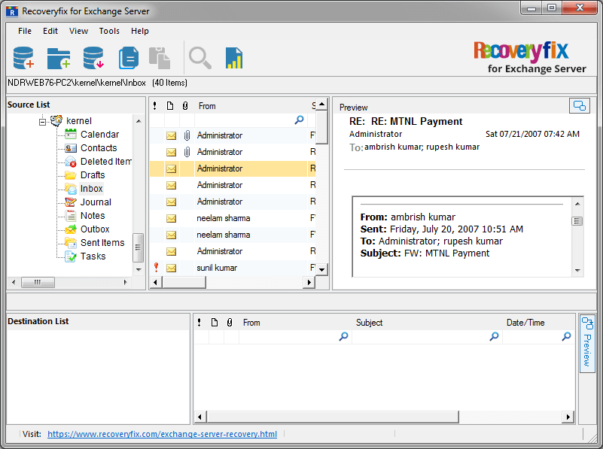This screenshot has width=603, height=449.
Task: Click the report chart toolbar icon
Action: pyautogui.click(x=234, y=58)
